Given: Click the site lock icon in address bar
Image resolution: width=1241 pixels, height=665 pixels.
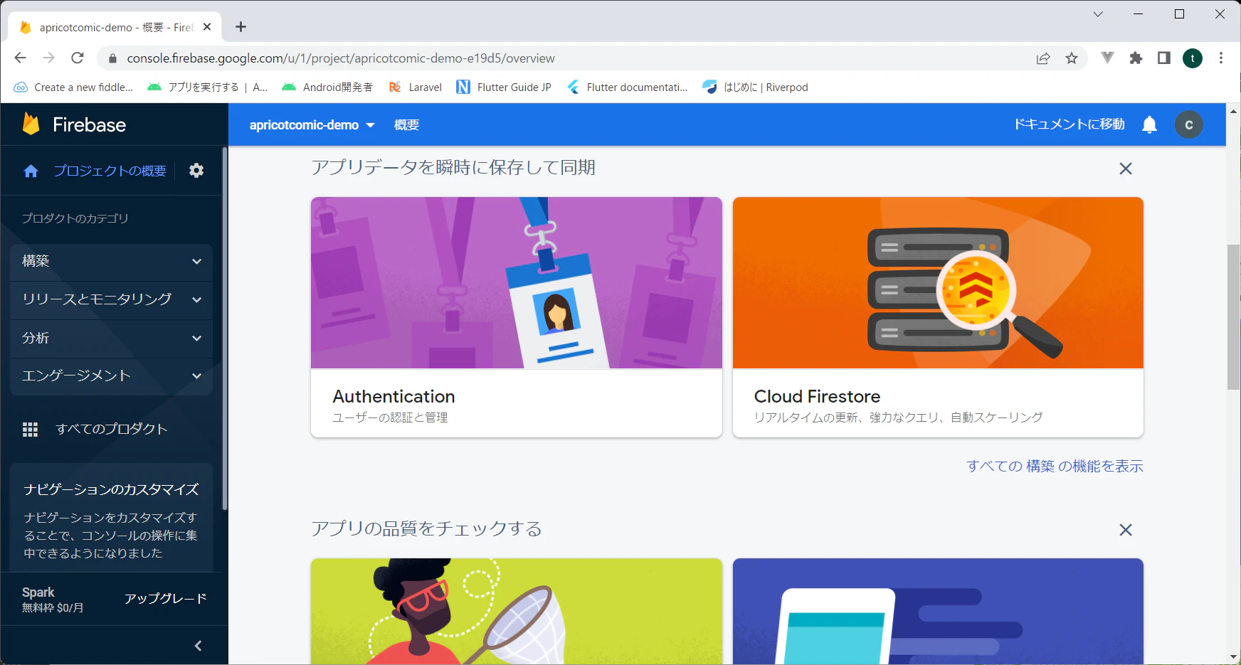Looking at the screenshot, I should (x=112, y=58).
